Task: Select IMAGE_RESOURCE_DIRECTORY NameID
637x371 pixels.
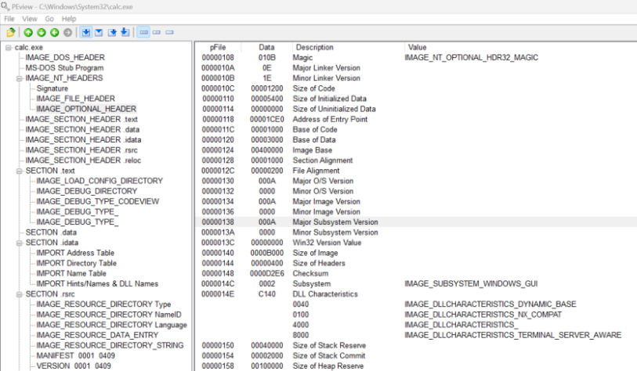Action: [109, 315]
